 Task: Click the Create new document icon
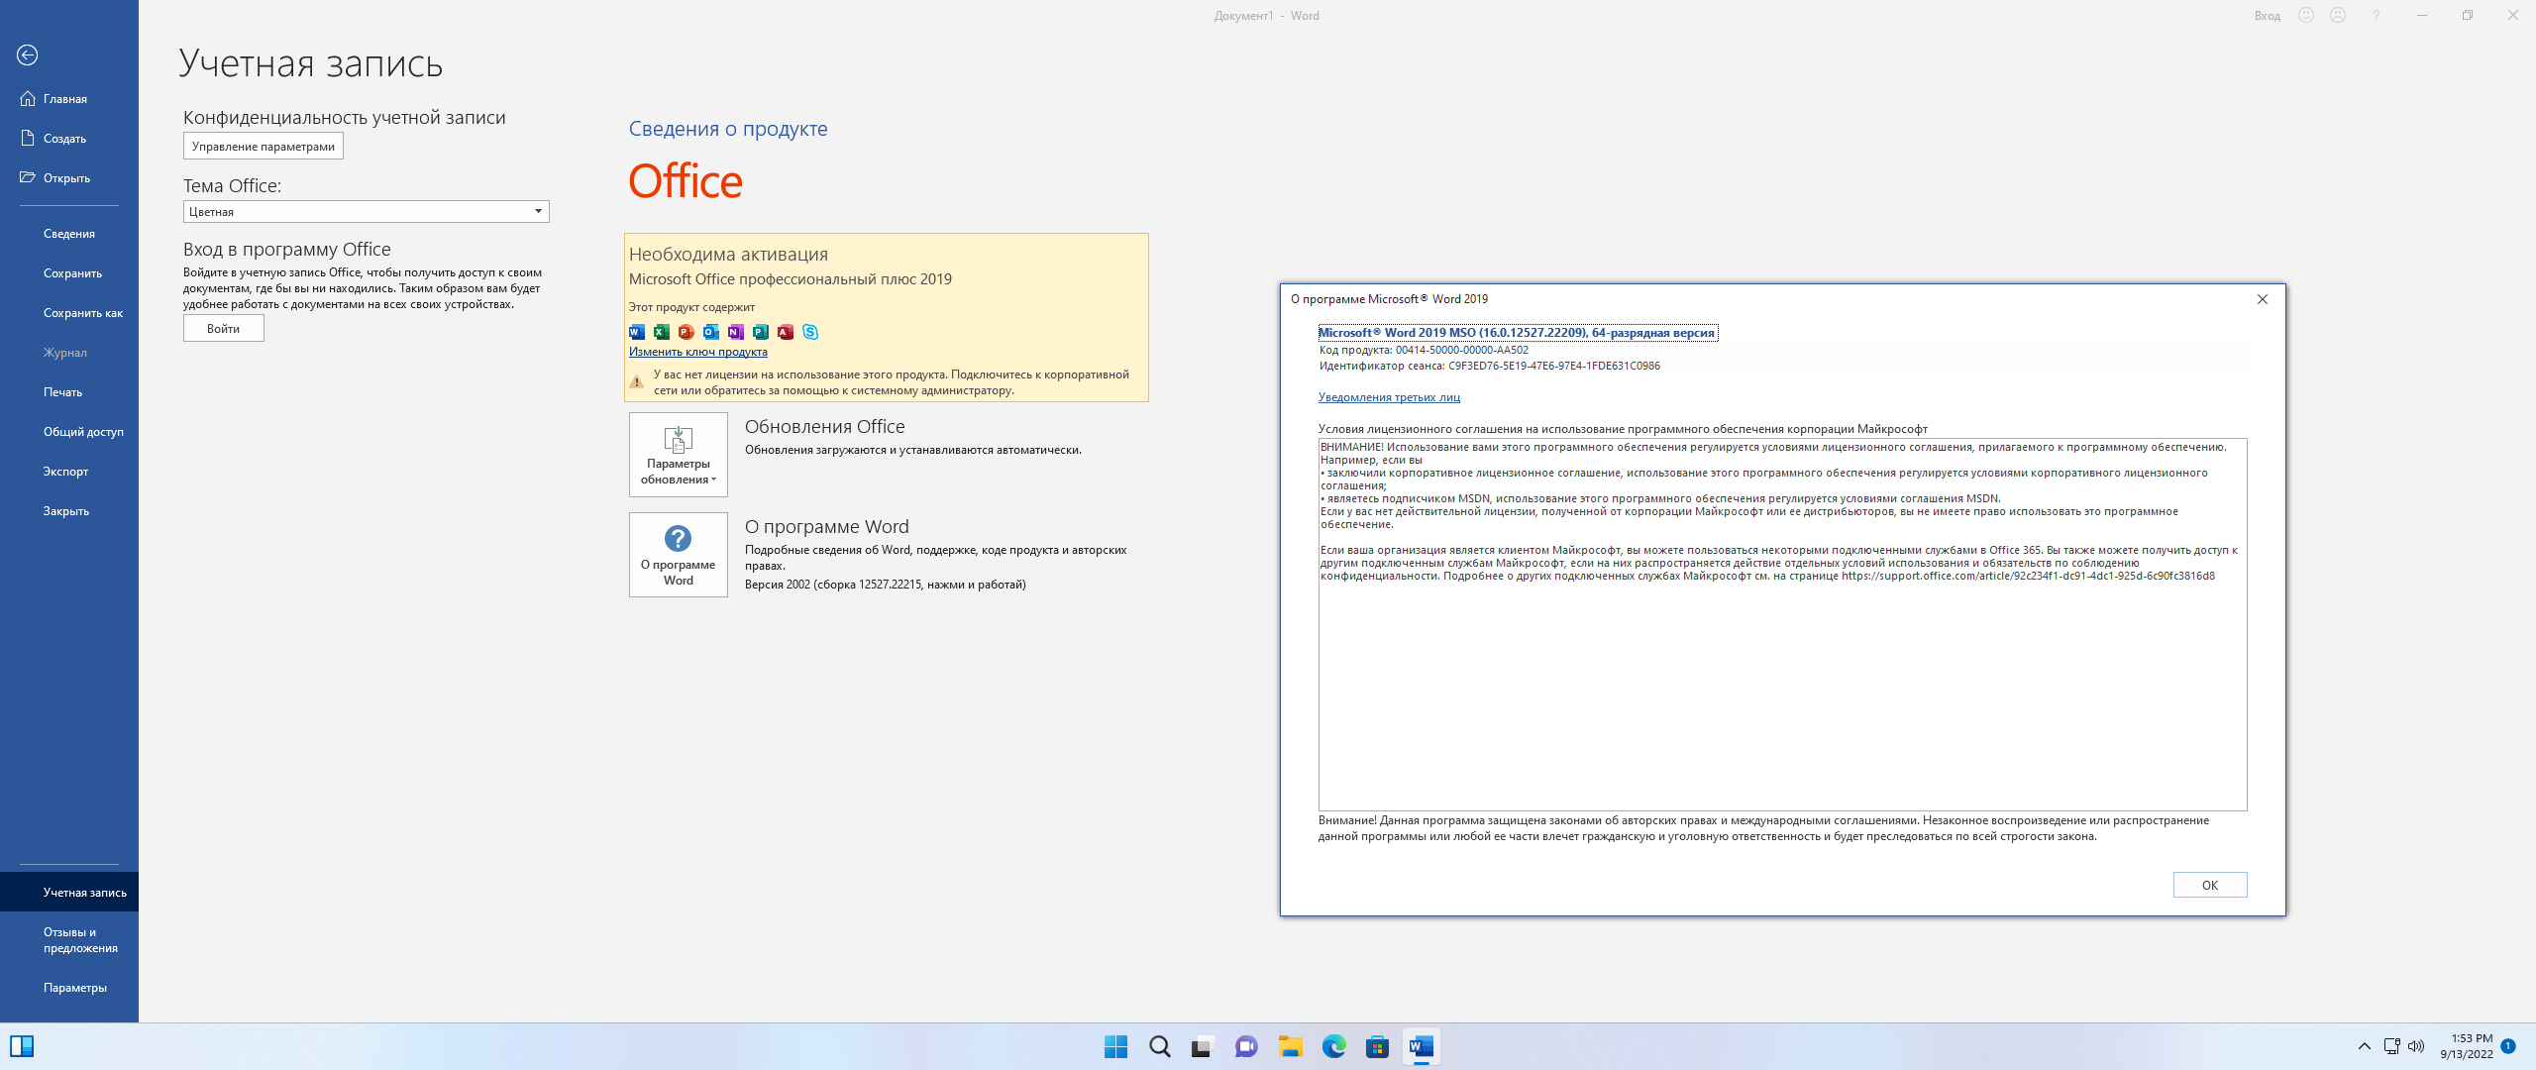coord(28,138)
